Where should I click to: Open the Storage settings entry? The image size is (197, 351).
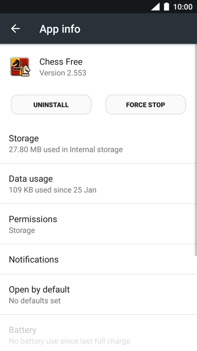point(97,143)
